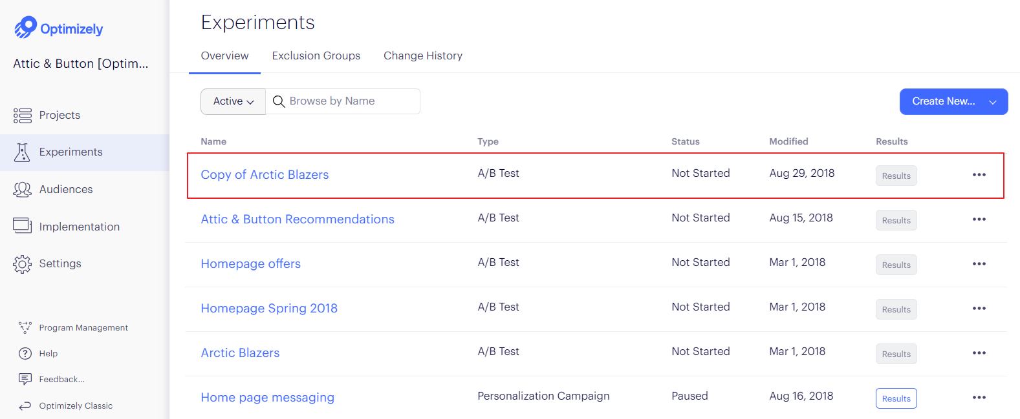Screen dimensions: 1020x419
Task: Switch to the Exclusion Groups tab
Action: tap(316, 56)
